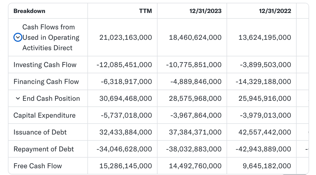316x175 pixels.
Task: Click 2023 End Cash Position value 28,575,968,000
Action: pyautogui.click(x=195, y=99)
